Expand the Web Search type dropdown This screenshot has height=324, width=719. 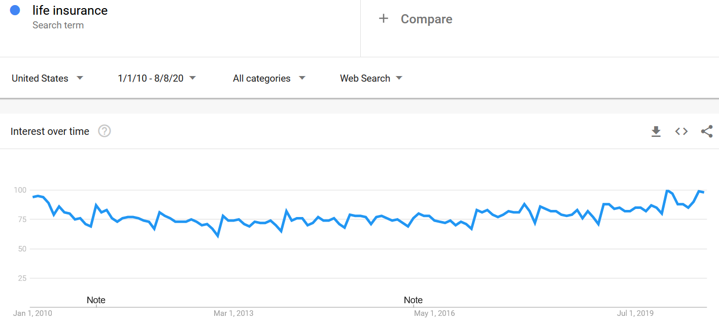(371, 78)
